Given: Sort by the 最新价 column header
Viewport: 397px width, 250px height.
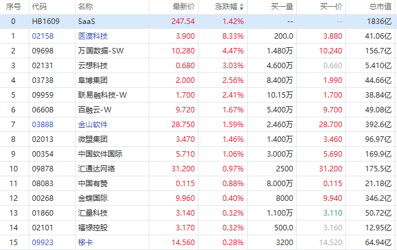Looking at the screenshot, I should tap(184, 7).
